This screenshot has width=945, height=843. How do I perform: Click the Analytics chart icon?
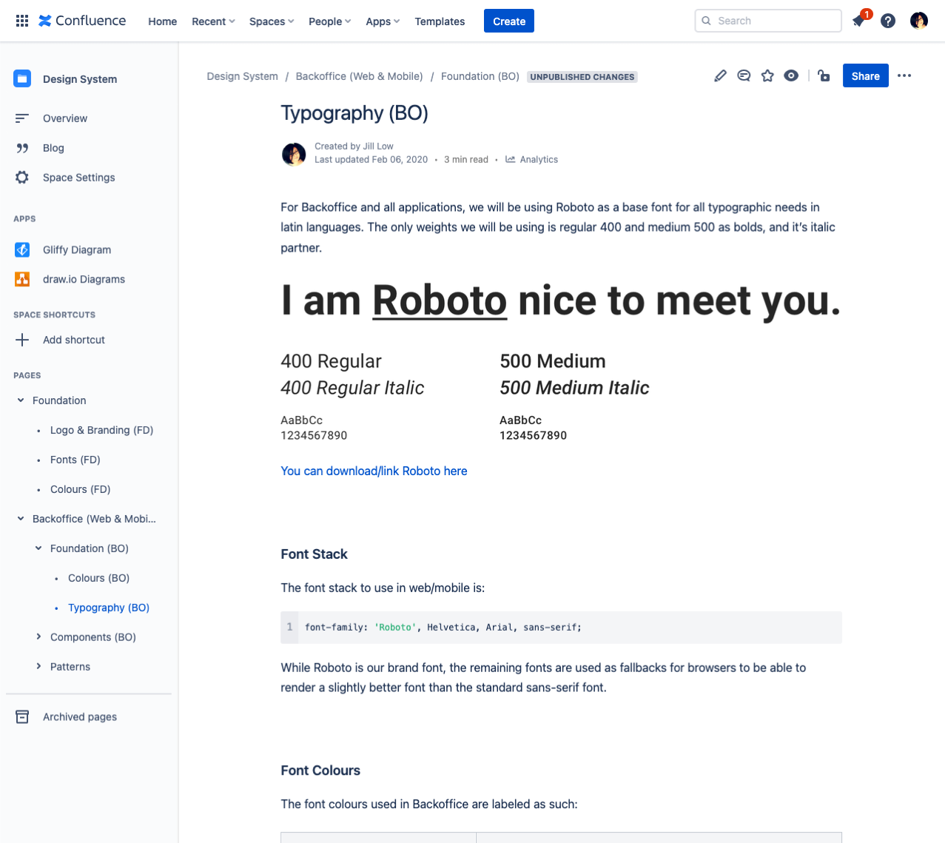511,159
